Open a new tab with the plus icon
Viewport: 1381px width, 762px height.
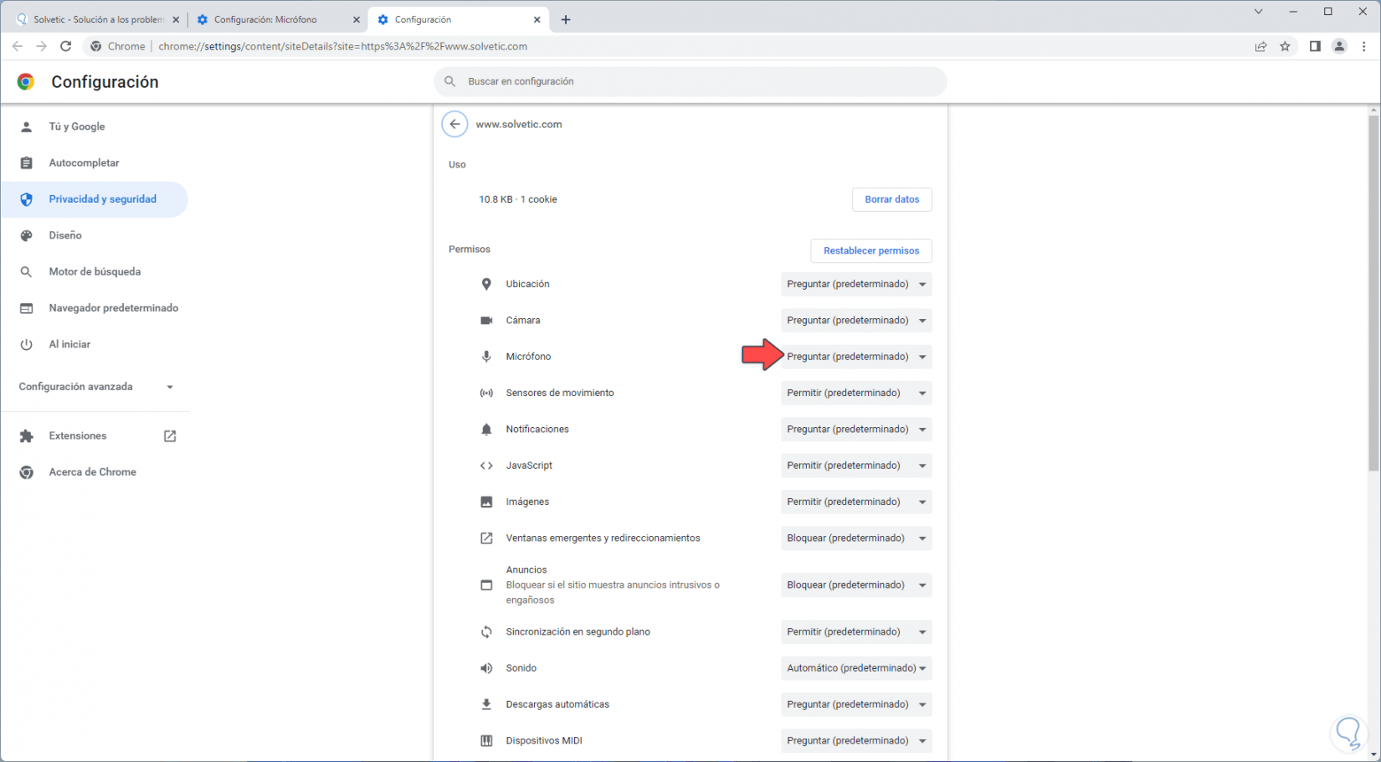(x=566, y=19)
